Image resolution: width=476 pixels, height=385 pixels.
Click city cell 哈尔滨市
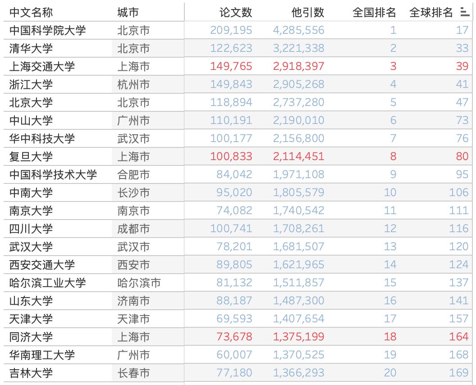139,283
